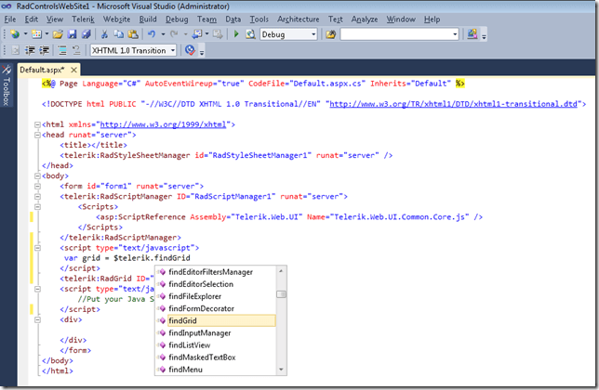Cut selection with the scissors icon
599x390 pixels.
pos(104,34)
